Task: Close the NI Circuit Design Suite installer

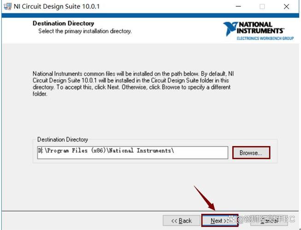Action: click(286, 6)
